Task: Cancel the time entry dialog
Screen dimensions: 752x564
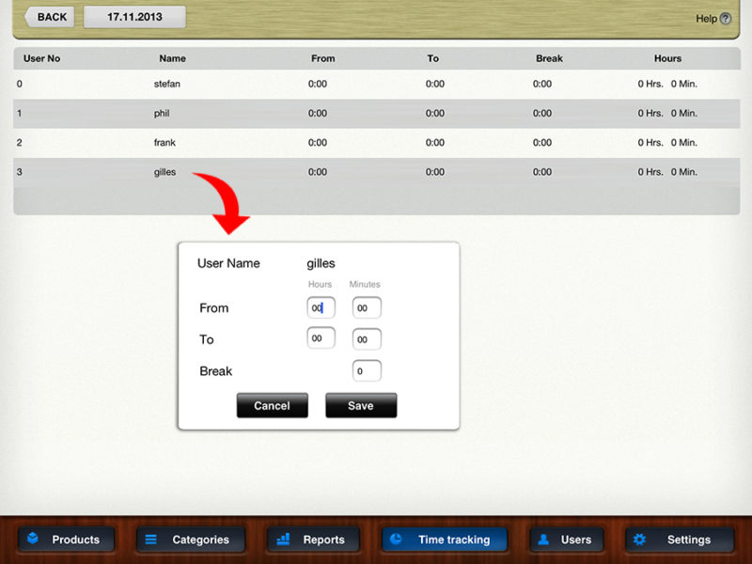Action: click(x=272, y=406)
